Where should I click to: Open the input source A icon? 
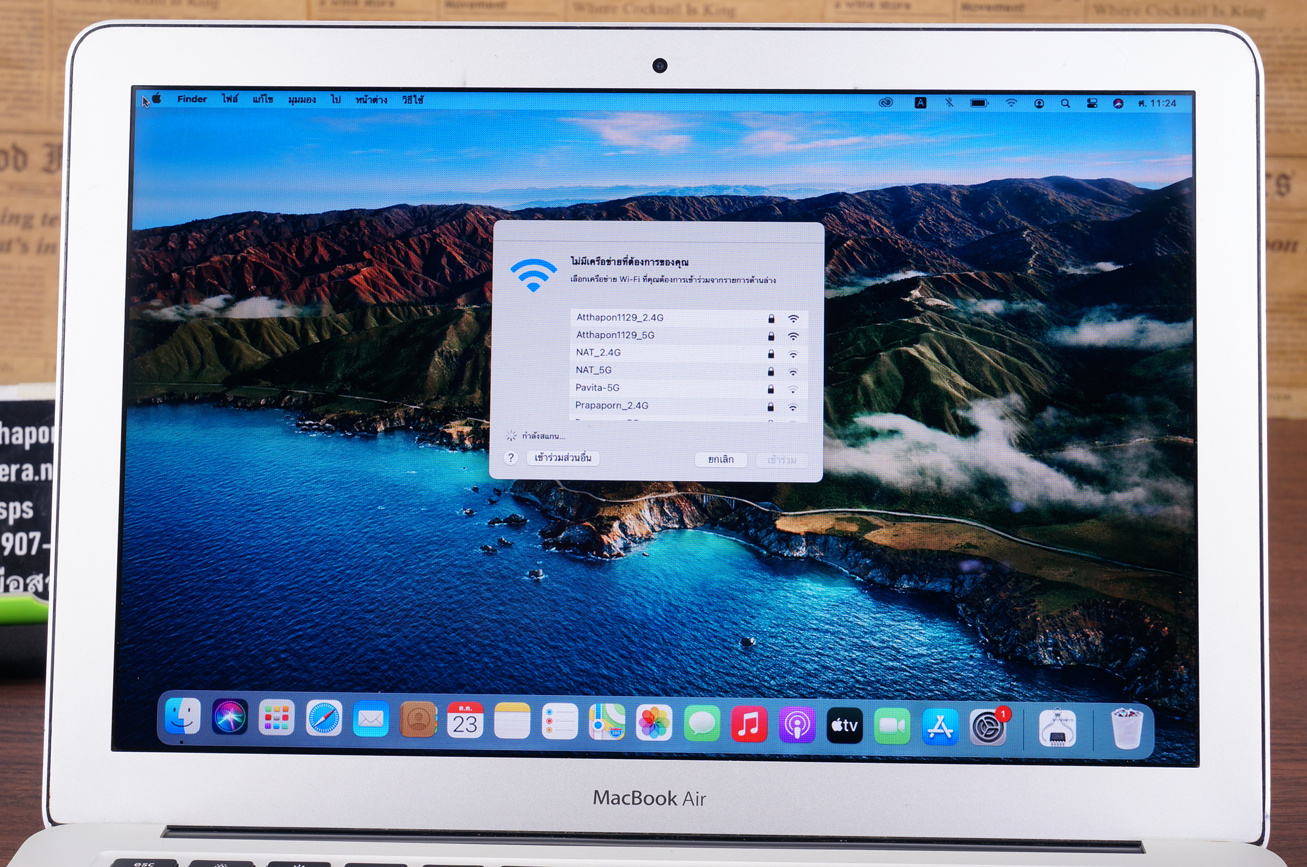point(920,103)
